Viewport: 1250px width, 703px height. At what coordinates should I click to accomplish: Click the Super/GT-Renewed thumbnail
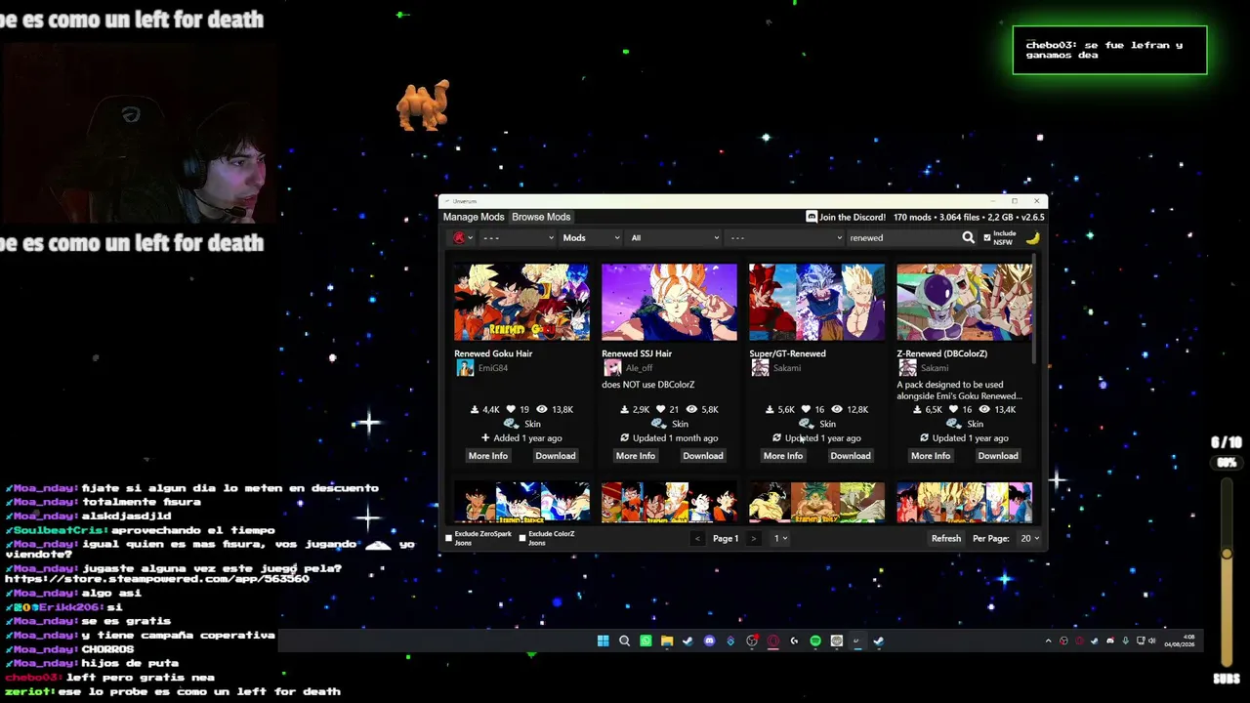[816, 302]
